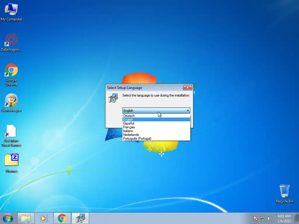Choose Português (Portugal) from the list
The height and width of the screenshot is (224, 299).
tap(156, 139)
